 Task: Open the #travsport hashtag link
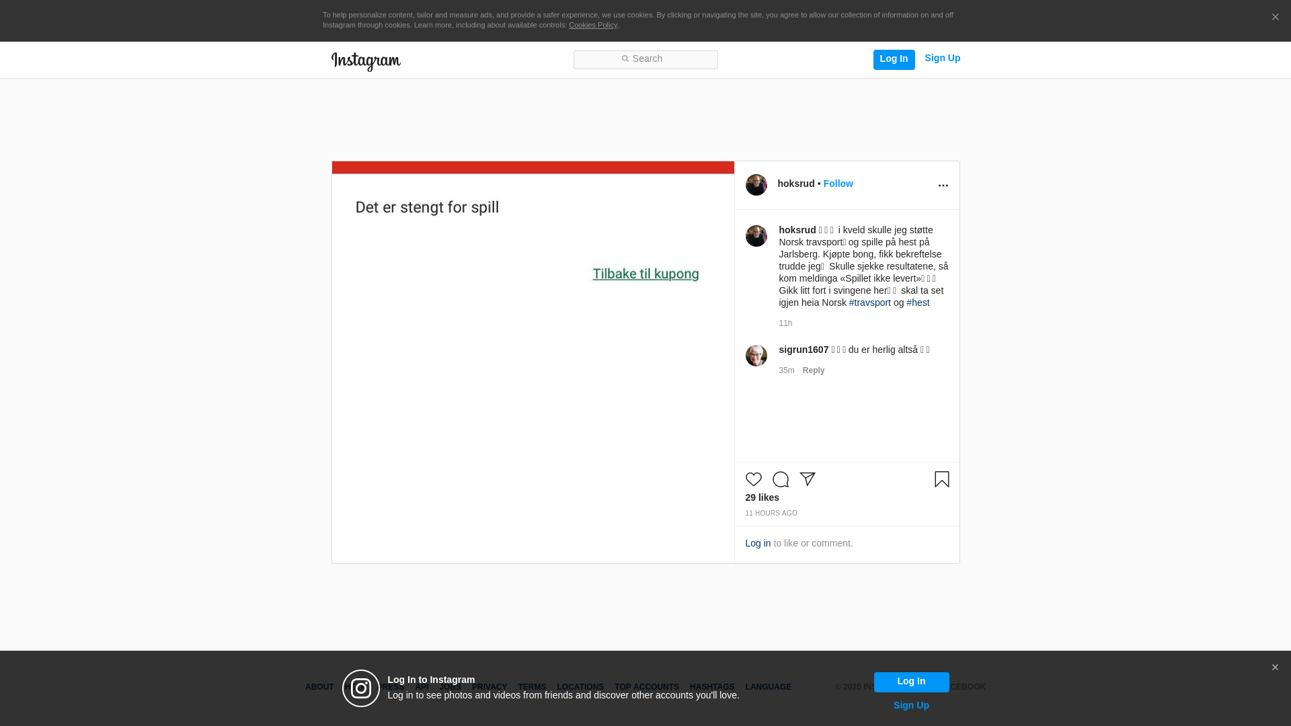pos(869,302)
